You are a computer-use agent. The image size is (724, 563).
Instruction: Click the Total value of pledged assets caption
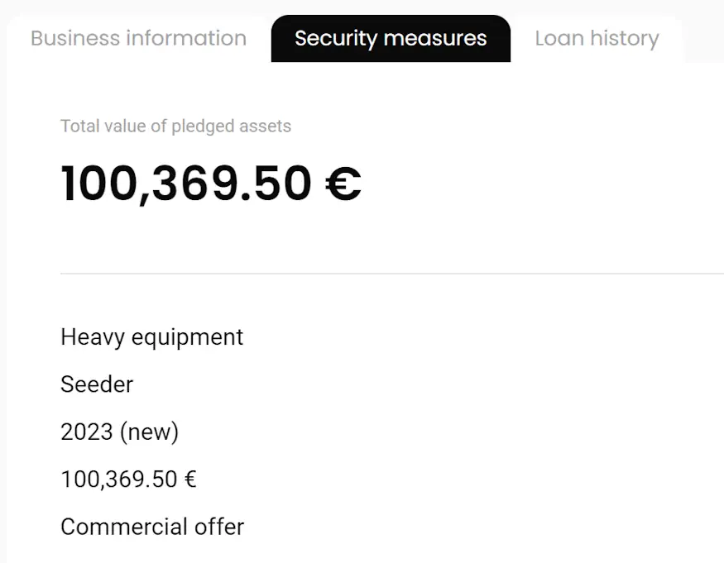[x=175, y=126]
